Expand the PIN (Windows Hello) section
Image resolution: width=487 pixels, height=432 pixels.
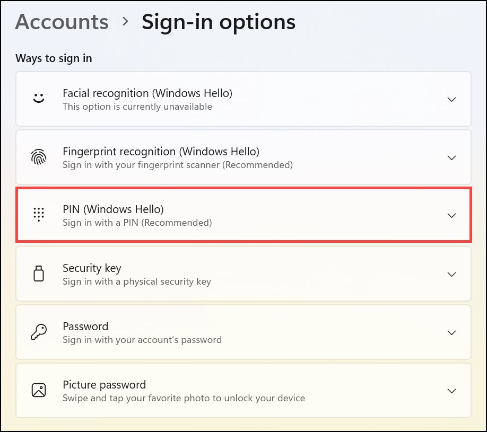(x=451, y=215)
